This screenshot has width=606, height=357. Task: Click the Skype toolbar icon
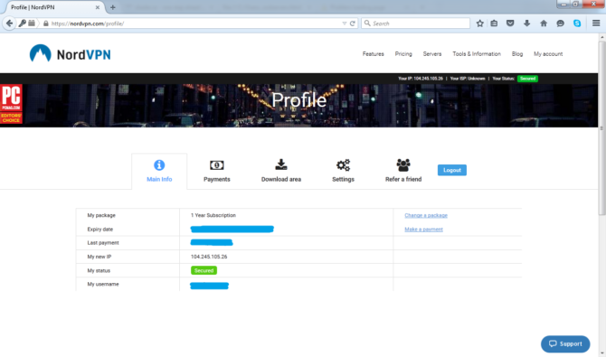point(577,23)
